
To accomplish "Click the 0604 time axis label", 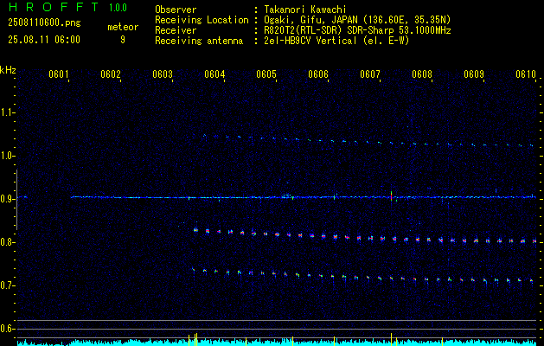I will (x=214, y=74).
